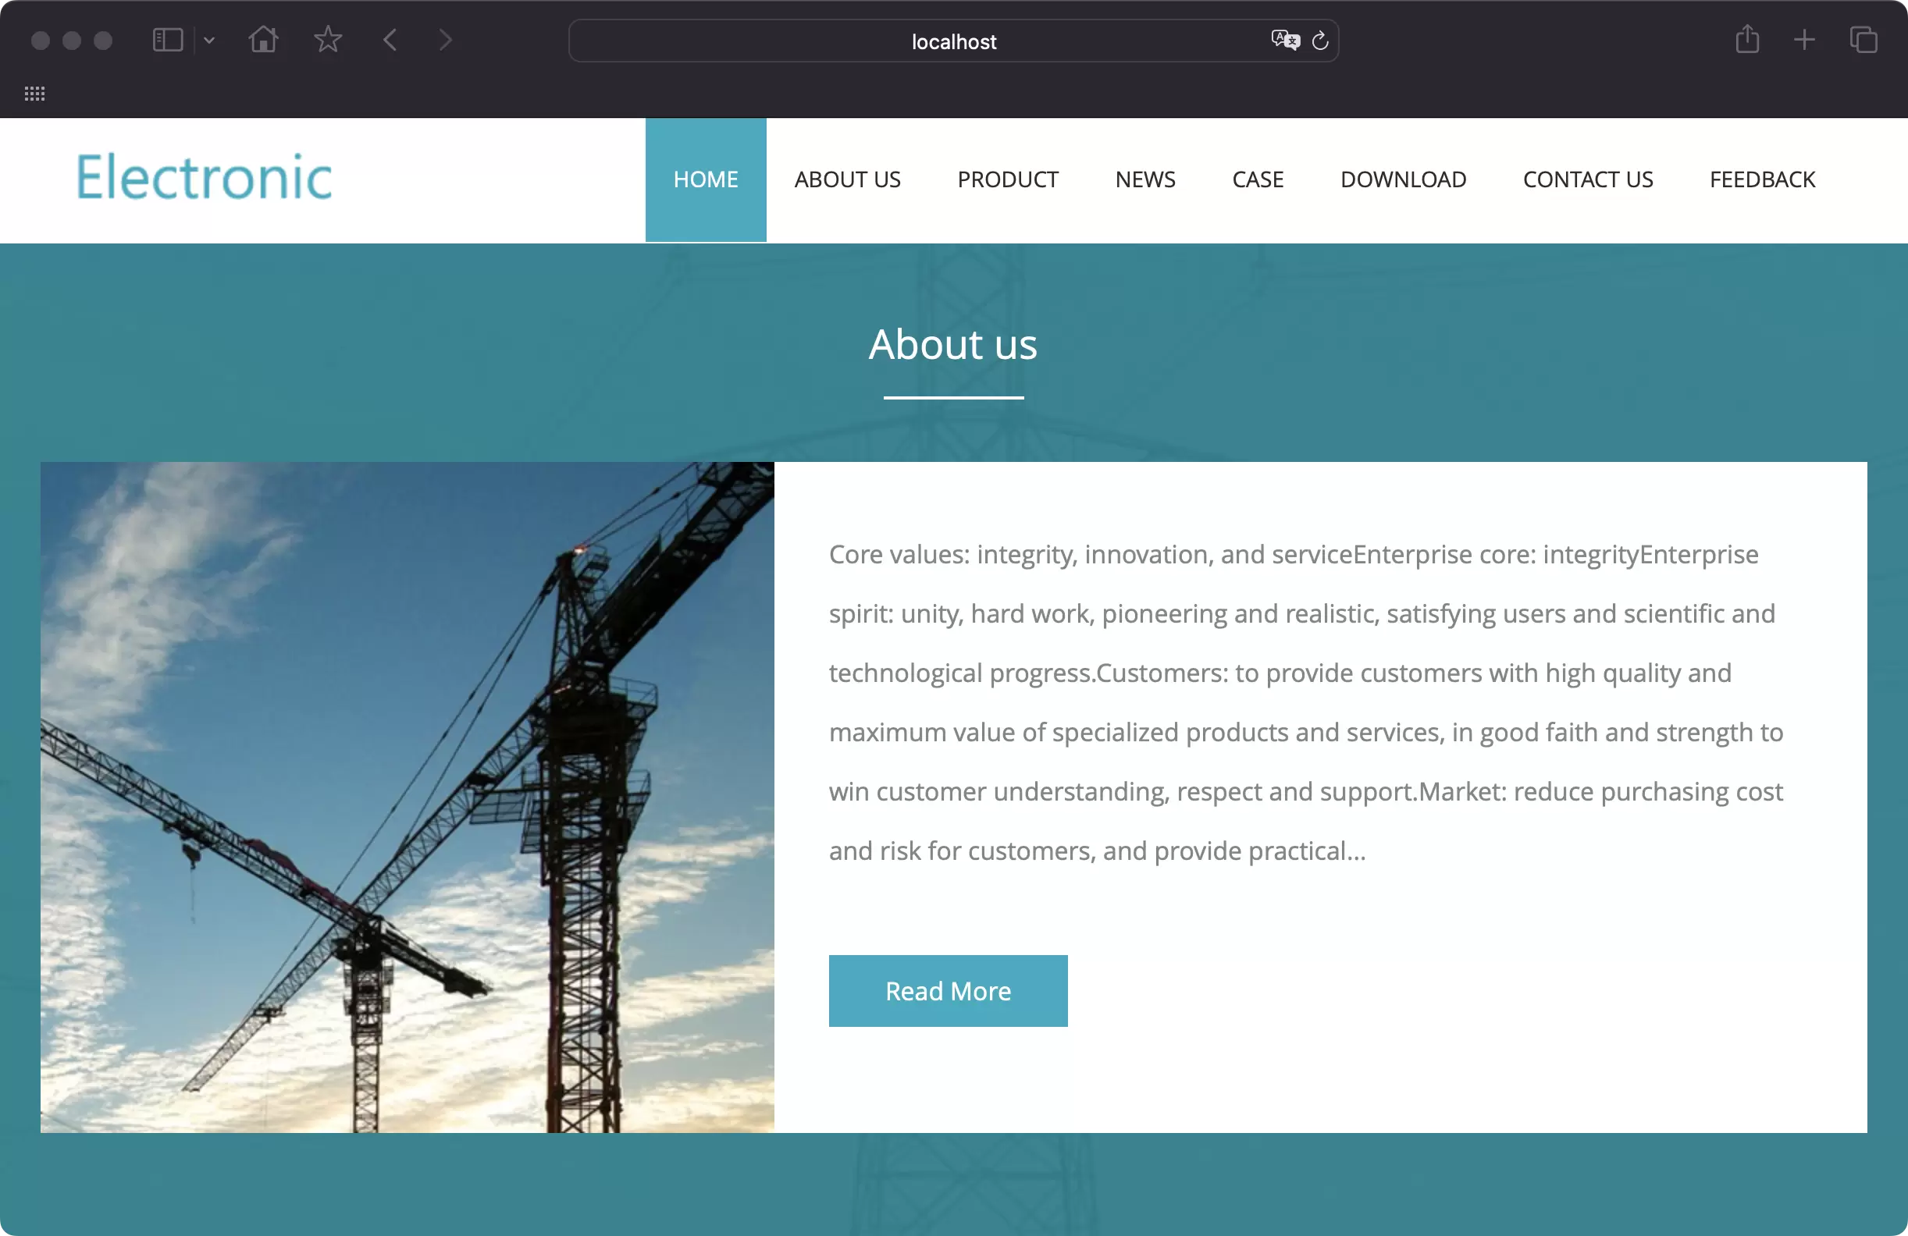The image size is (1908, 1236).
Task: Select the ABOUT US menu item
Action: [847, 178]
